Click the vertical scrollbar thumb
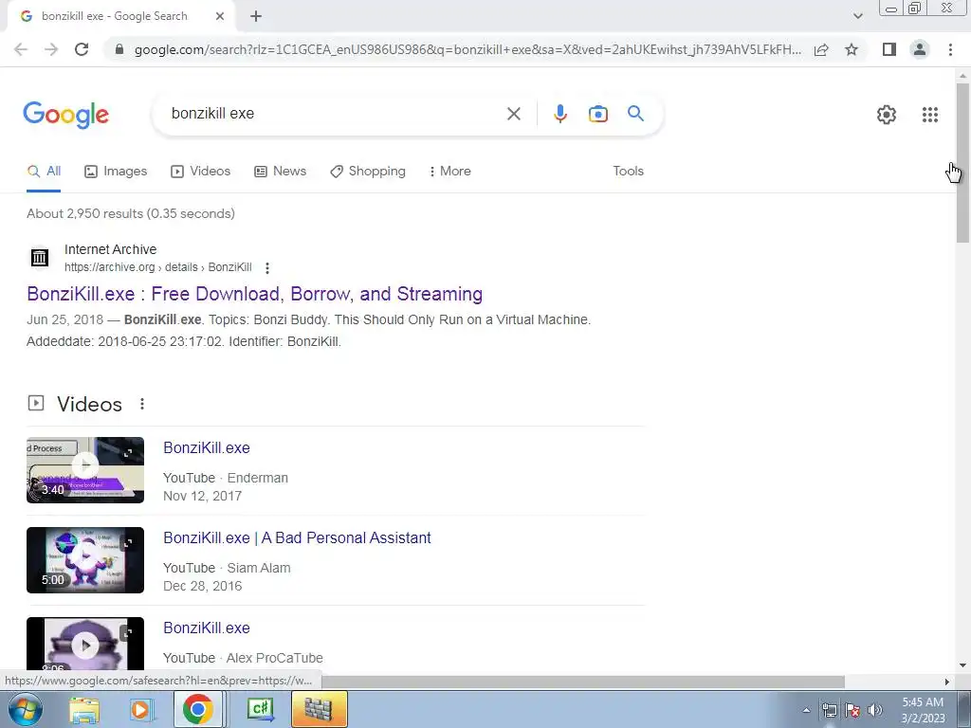This screenshot has height=728, width=971. [x=962, y=163]
